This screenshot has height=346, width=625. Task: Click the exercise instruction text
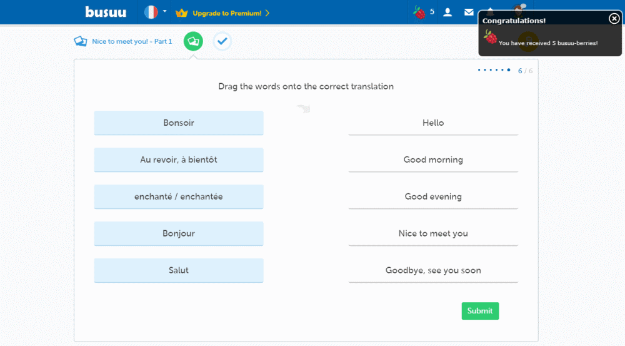pyautogui.click(x=306, y=86)
